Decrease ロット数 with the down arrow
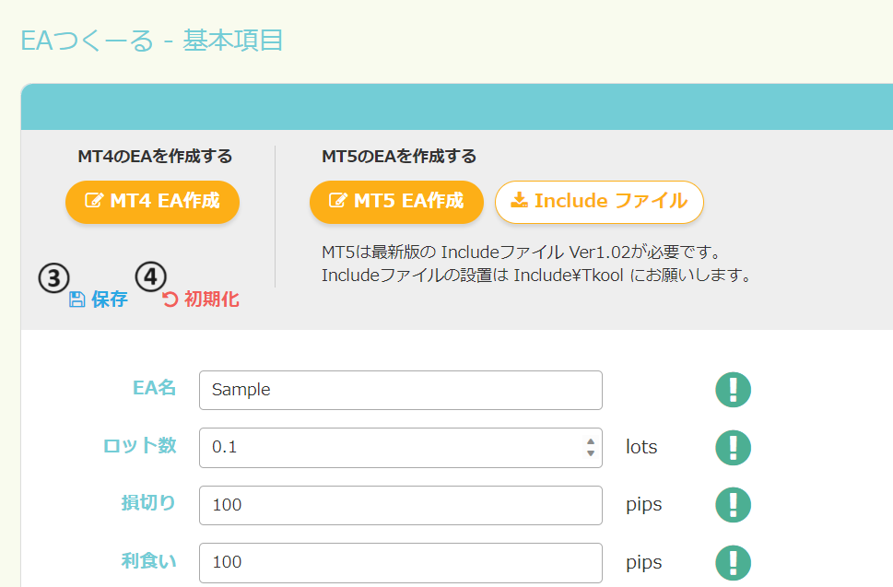This screenshot has width=893, height=587. click(591, 453)
